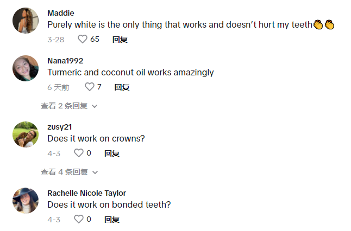
Task: Click the chevron beside 查看 4 条回复
Action: [95, 172]
